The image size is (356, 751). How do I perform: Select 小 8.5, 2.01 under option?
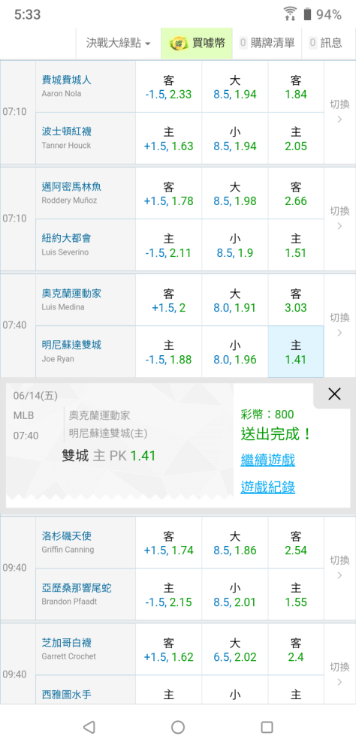pyautogui.click(x=235, y=594)
